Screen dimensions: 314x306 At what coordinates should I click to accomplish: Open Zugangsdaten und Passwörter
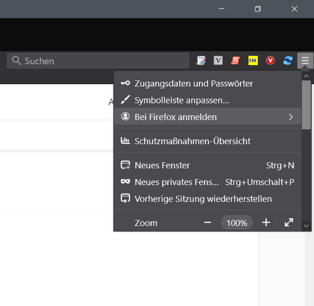194,84
